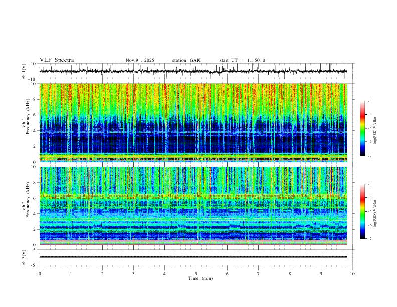Click the 'Time (min)' x-axis label
Image resolution: width=397 pixels, height=307 pixels.
point(201,278)
